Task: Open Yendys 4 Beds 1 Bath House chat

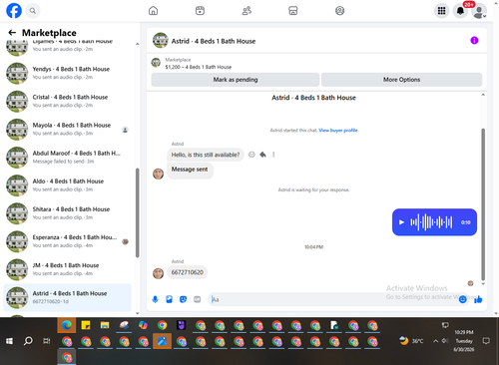Action: coord(67,73)
